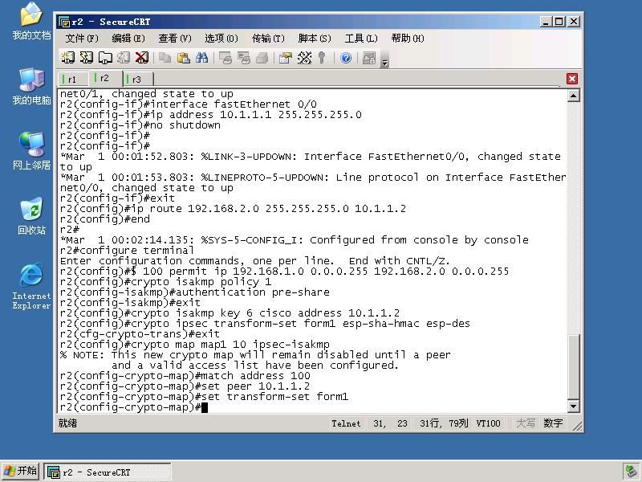
Task: Open the 帮助(H) menu
Action: point(408,39)
